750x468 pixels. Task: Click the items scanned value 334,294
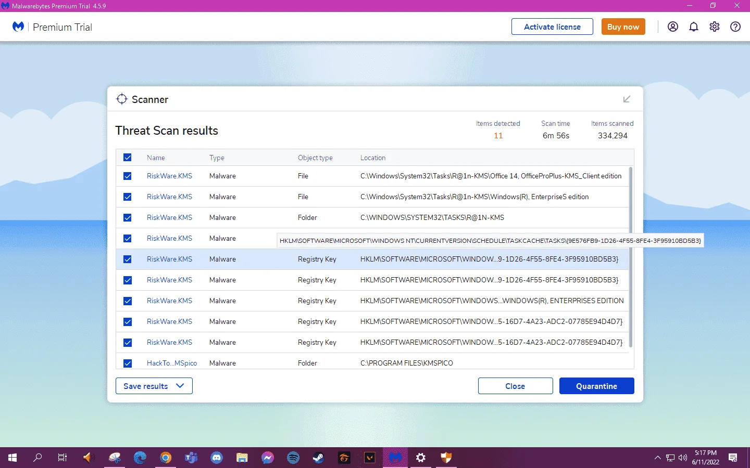[612, 136]
